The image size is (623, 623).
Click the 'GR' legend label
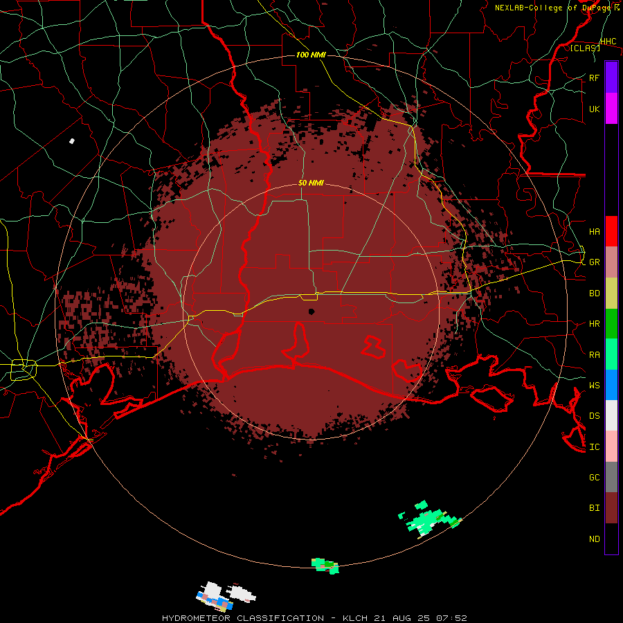594,262
